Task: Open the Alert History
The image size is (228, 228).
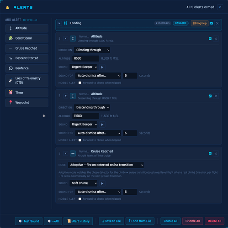Action: click(x=78, y=221)
